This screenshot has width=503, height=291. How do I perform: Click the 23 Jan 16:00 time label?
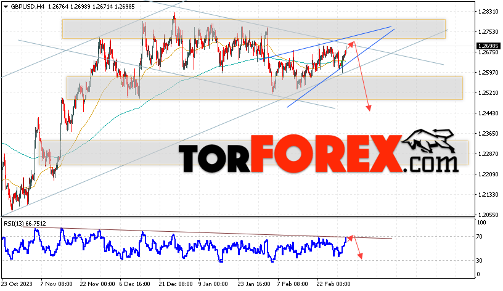pos(254,284)
